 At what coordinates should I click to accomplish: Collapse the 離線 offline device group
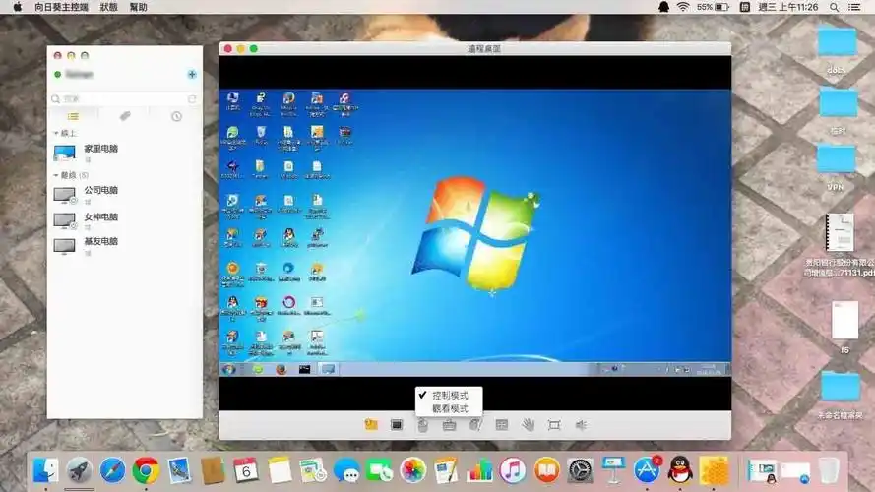pyautogui.click(x=56, y=175)
